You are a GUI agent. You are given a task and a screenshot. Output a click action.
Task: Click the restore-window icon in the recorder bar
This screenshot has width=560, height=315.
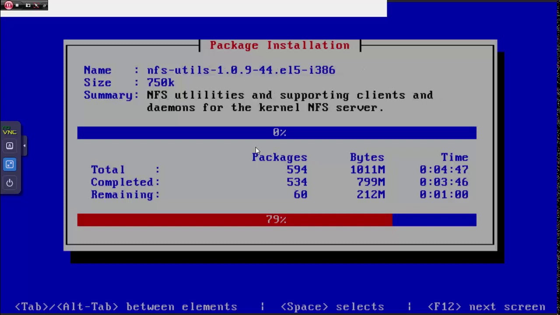44,6
